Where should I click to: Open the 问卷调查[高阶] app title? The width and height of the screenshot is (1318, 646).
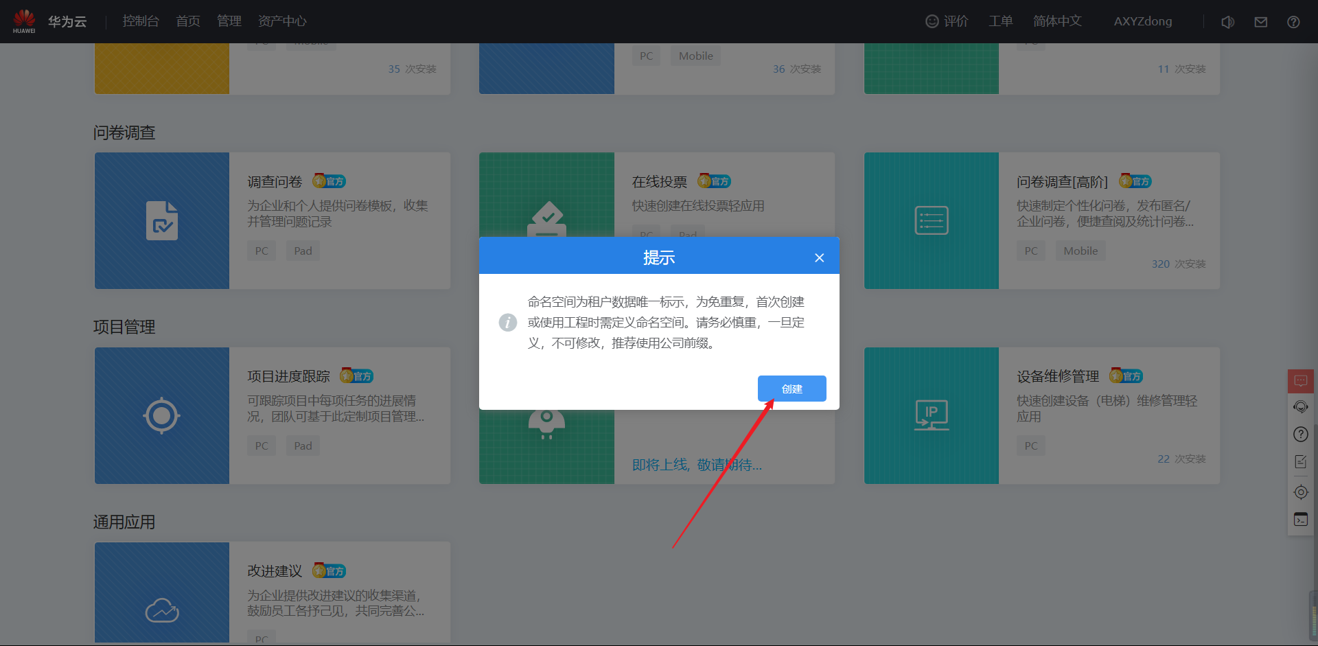1062,182
